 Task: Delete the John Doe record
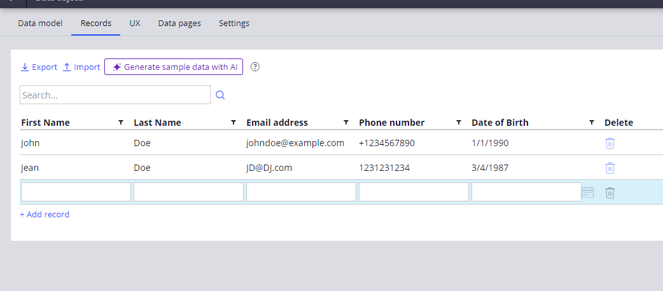(610, 143)
